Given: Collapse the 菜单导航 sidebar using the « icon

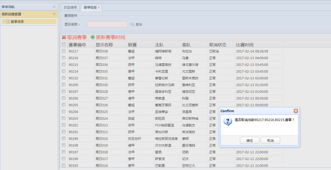Looking at the screenshot, I should click(x=54, y=6).
